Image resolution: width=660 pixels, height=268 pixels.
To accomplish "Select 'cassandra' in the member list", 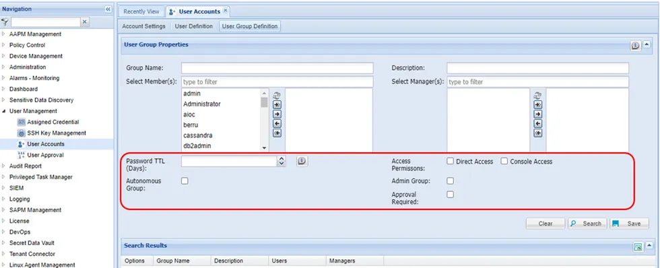I will pos(222,135).
